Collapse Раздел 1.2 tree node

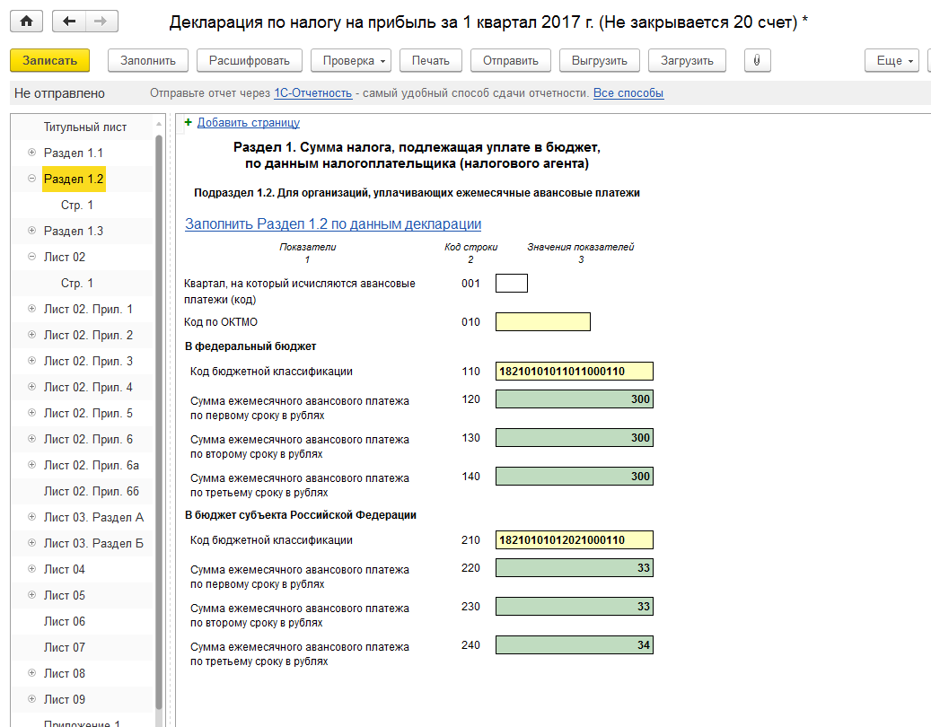32,180
